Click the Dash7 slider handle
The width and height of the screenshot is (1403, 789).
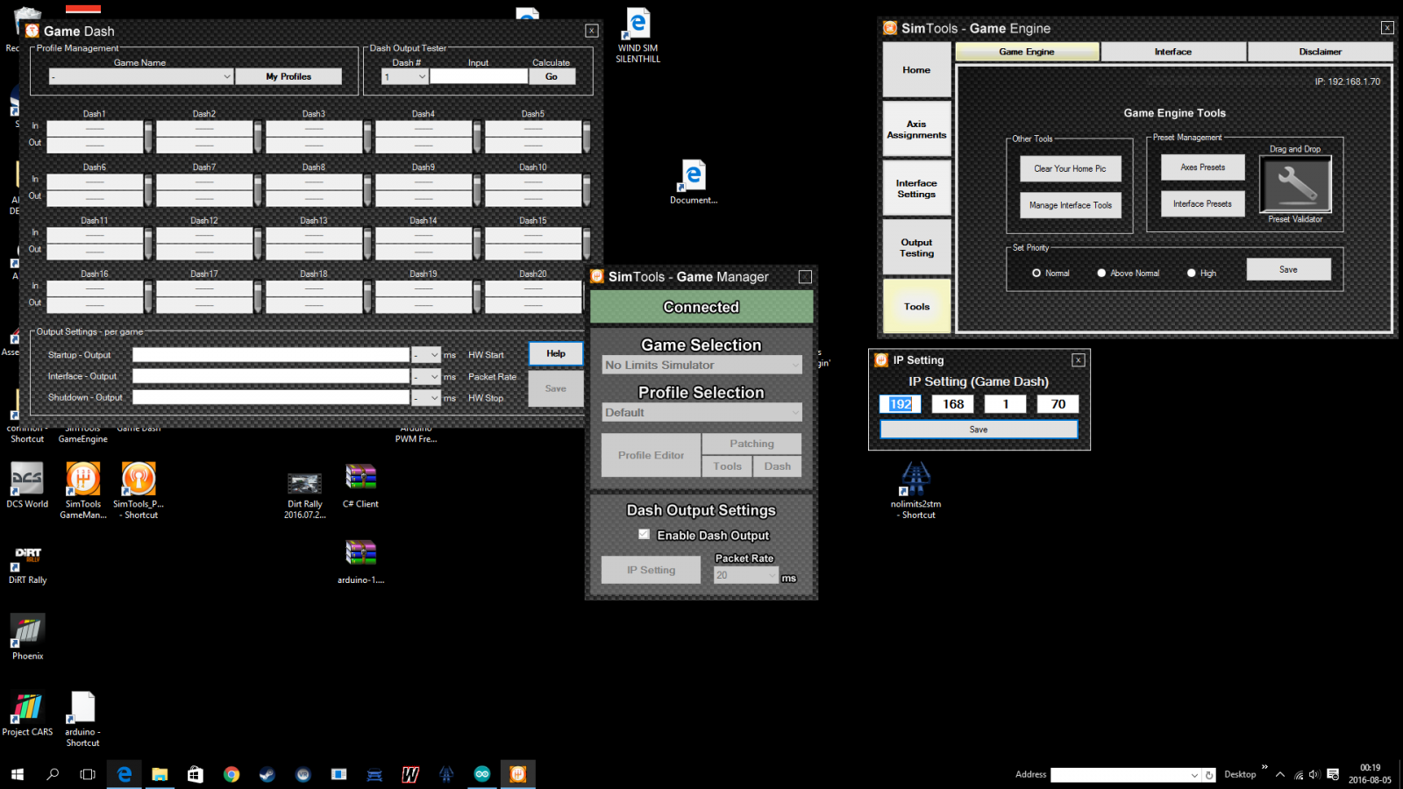(258, 190)
